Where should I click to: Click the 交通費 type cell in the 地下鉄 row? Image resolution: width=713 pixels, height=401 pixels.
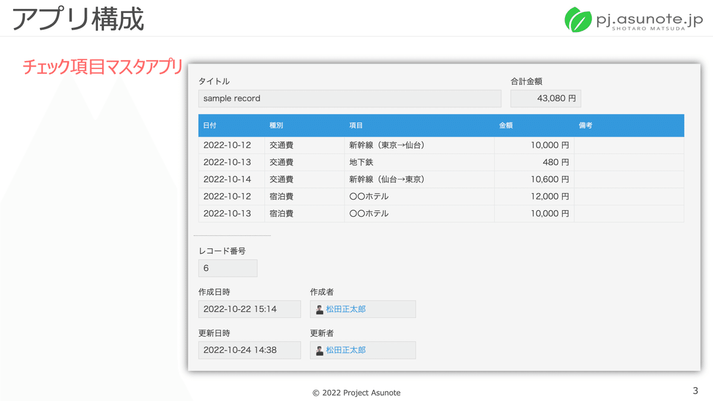[305, 162]
